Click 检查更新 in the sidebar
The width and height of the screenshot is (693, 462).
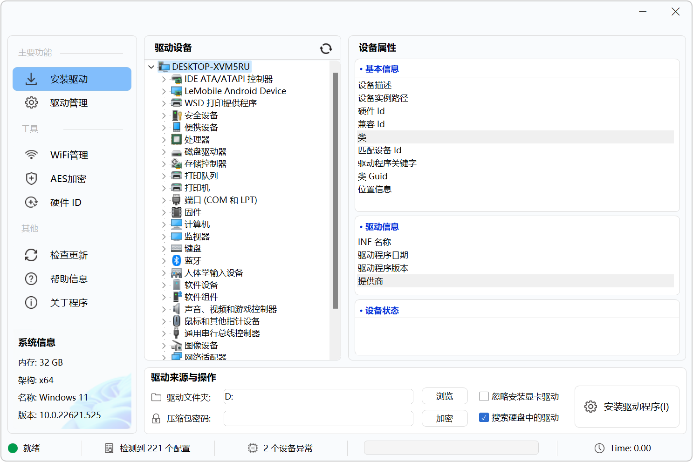click(72, 255)
